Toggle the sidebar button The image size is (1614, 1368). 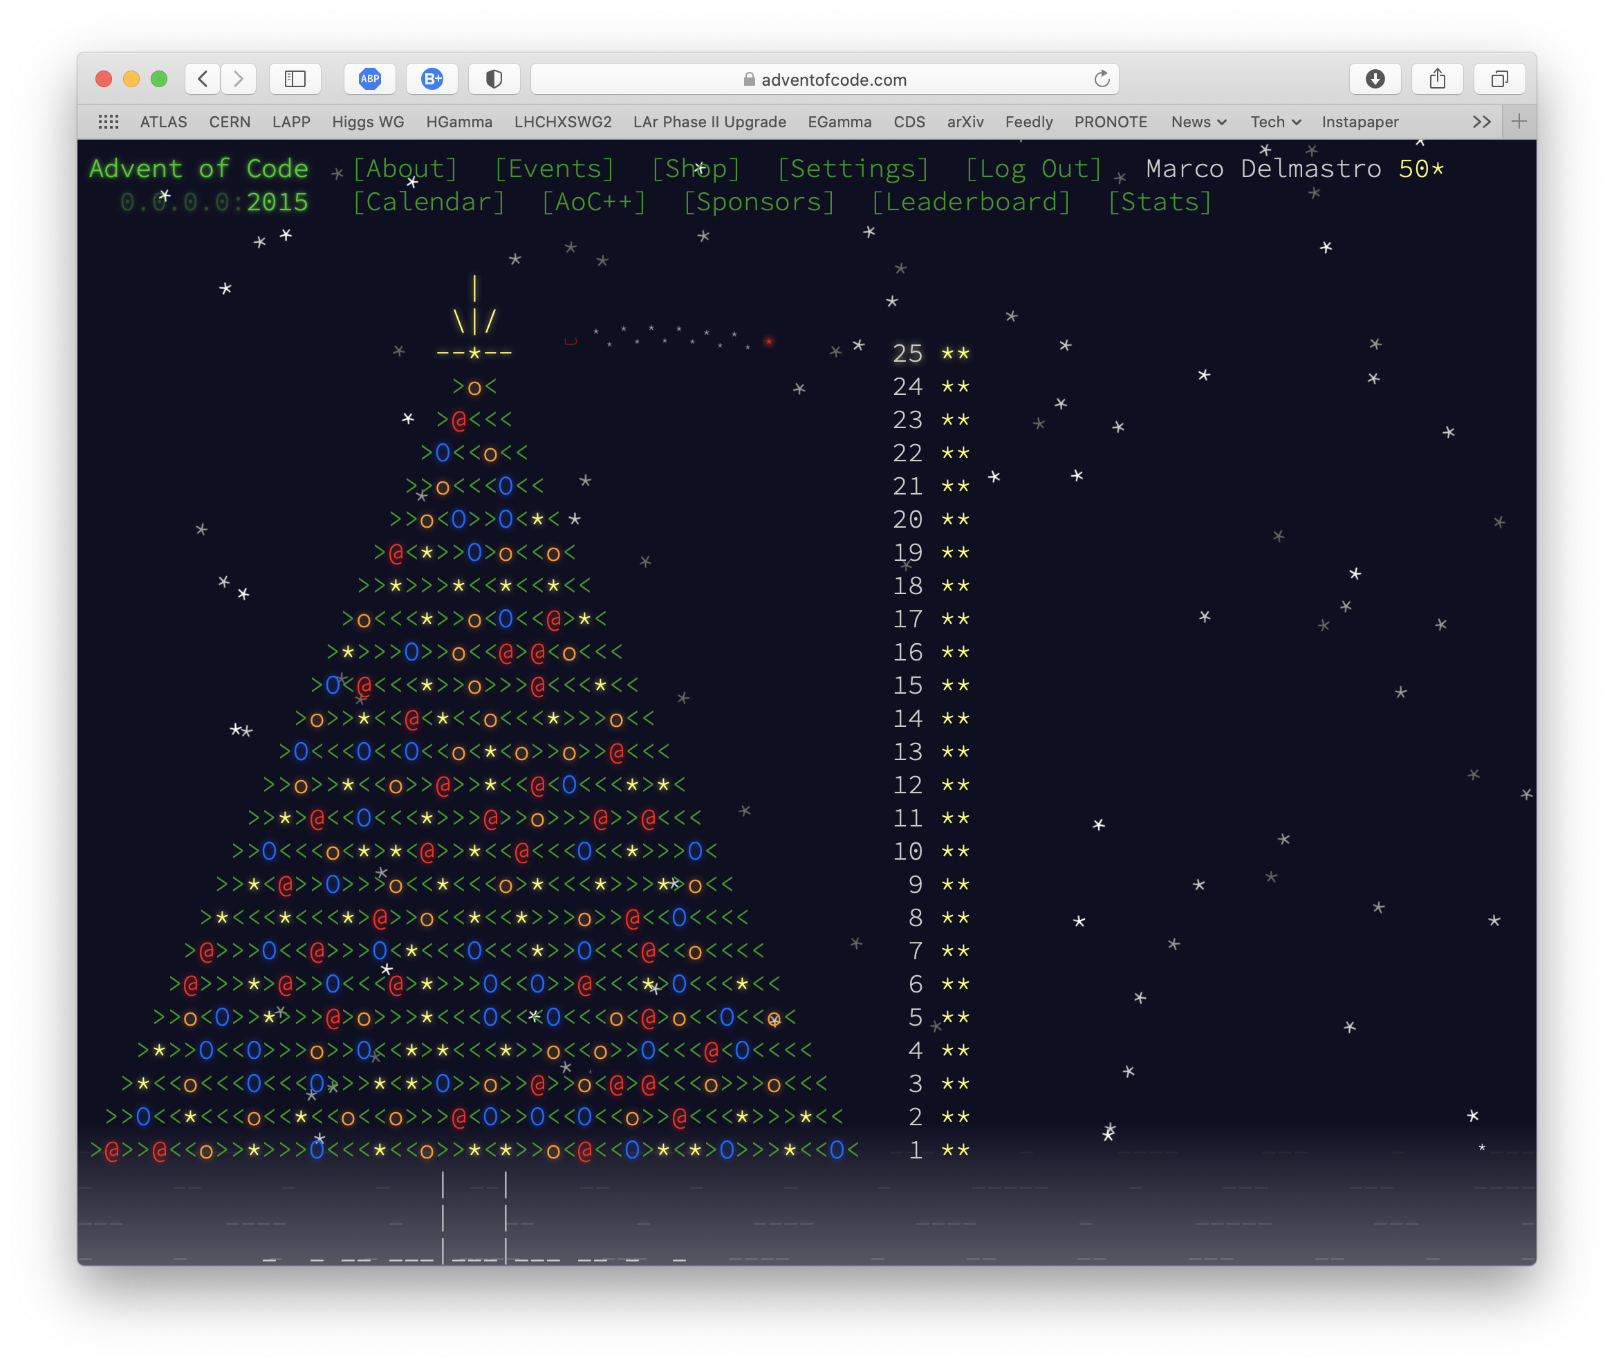pyautogui.click(x=295, y=79)
